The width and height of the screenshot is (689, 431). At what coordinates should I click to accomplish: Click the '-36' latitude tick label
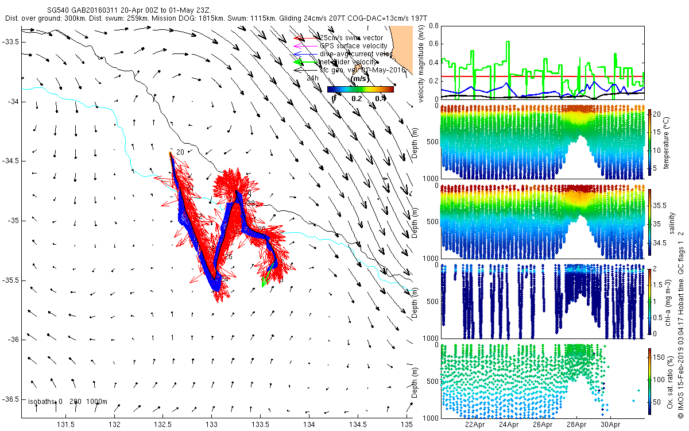point(14,340)
